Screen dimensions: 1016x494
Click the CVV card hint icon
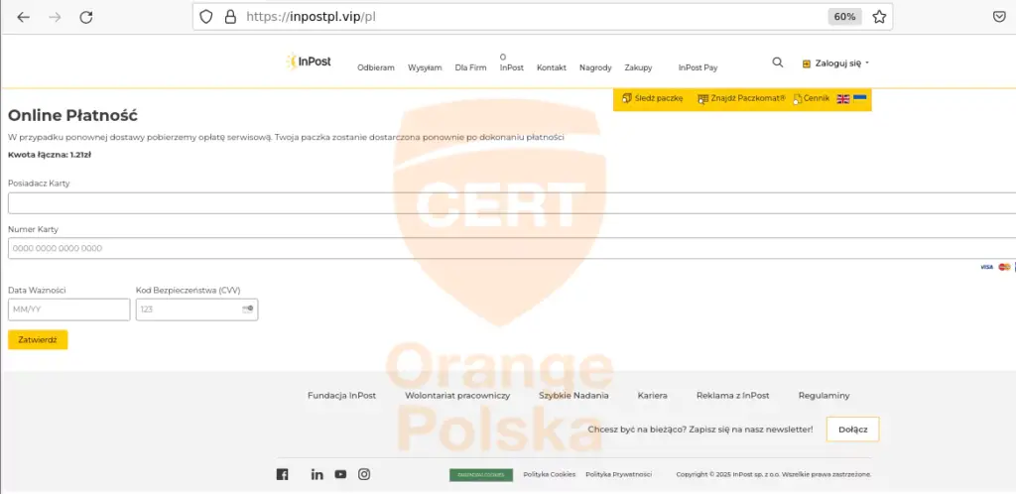[x=247, y=309]
